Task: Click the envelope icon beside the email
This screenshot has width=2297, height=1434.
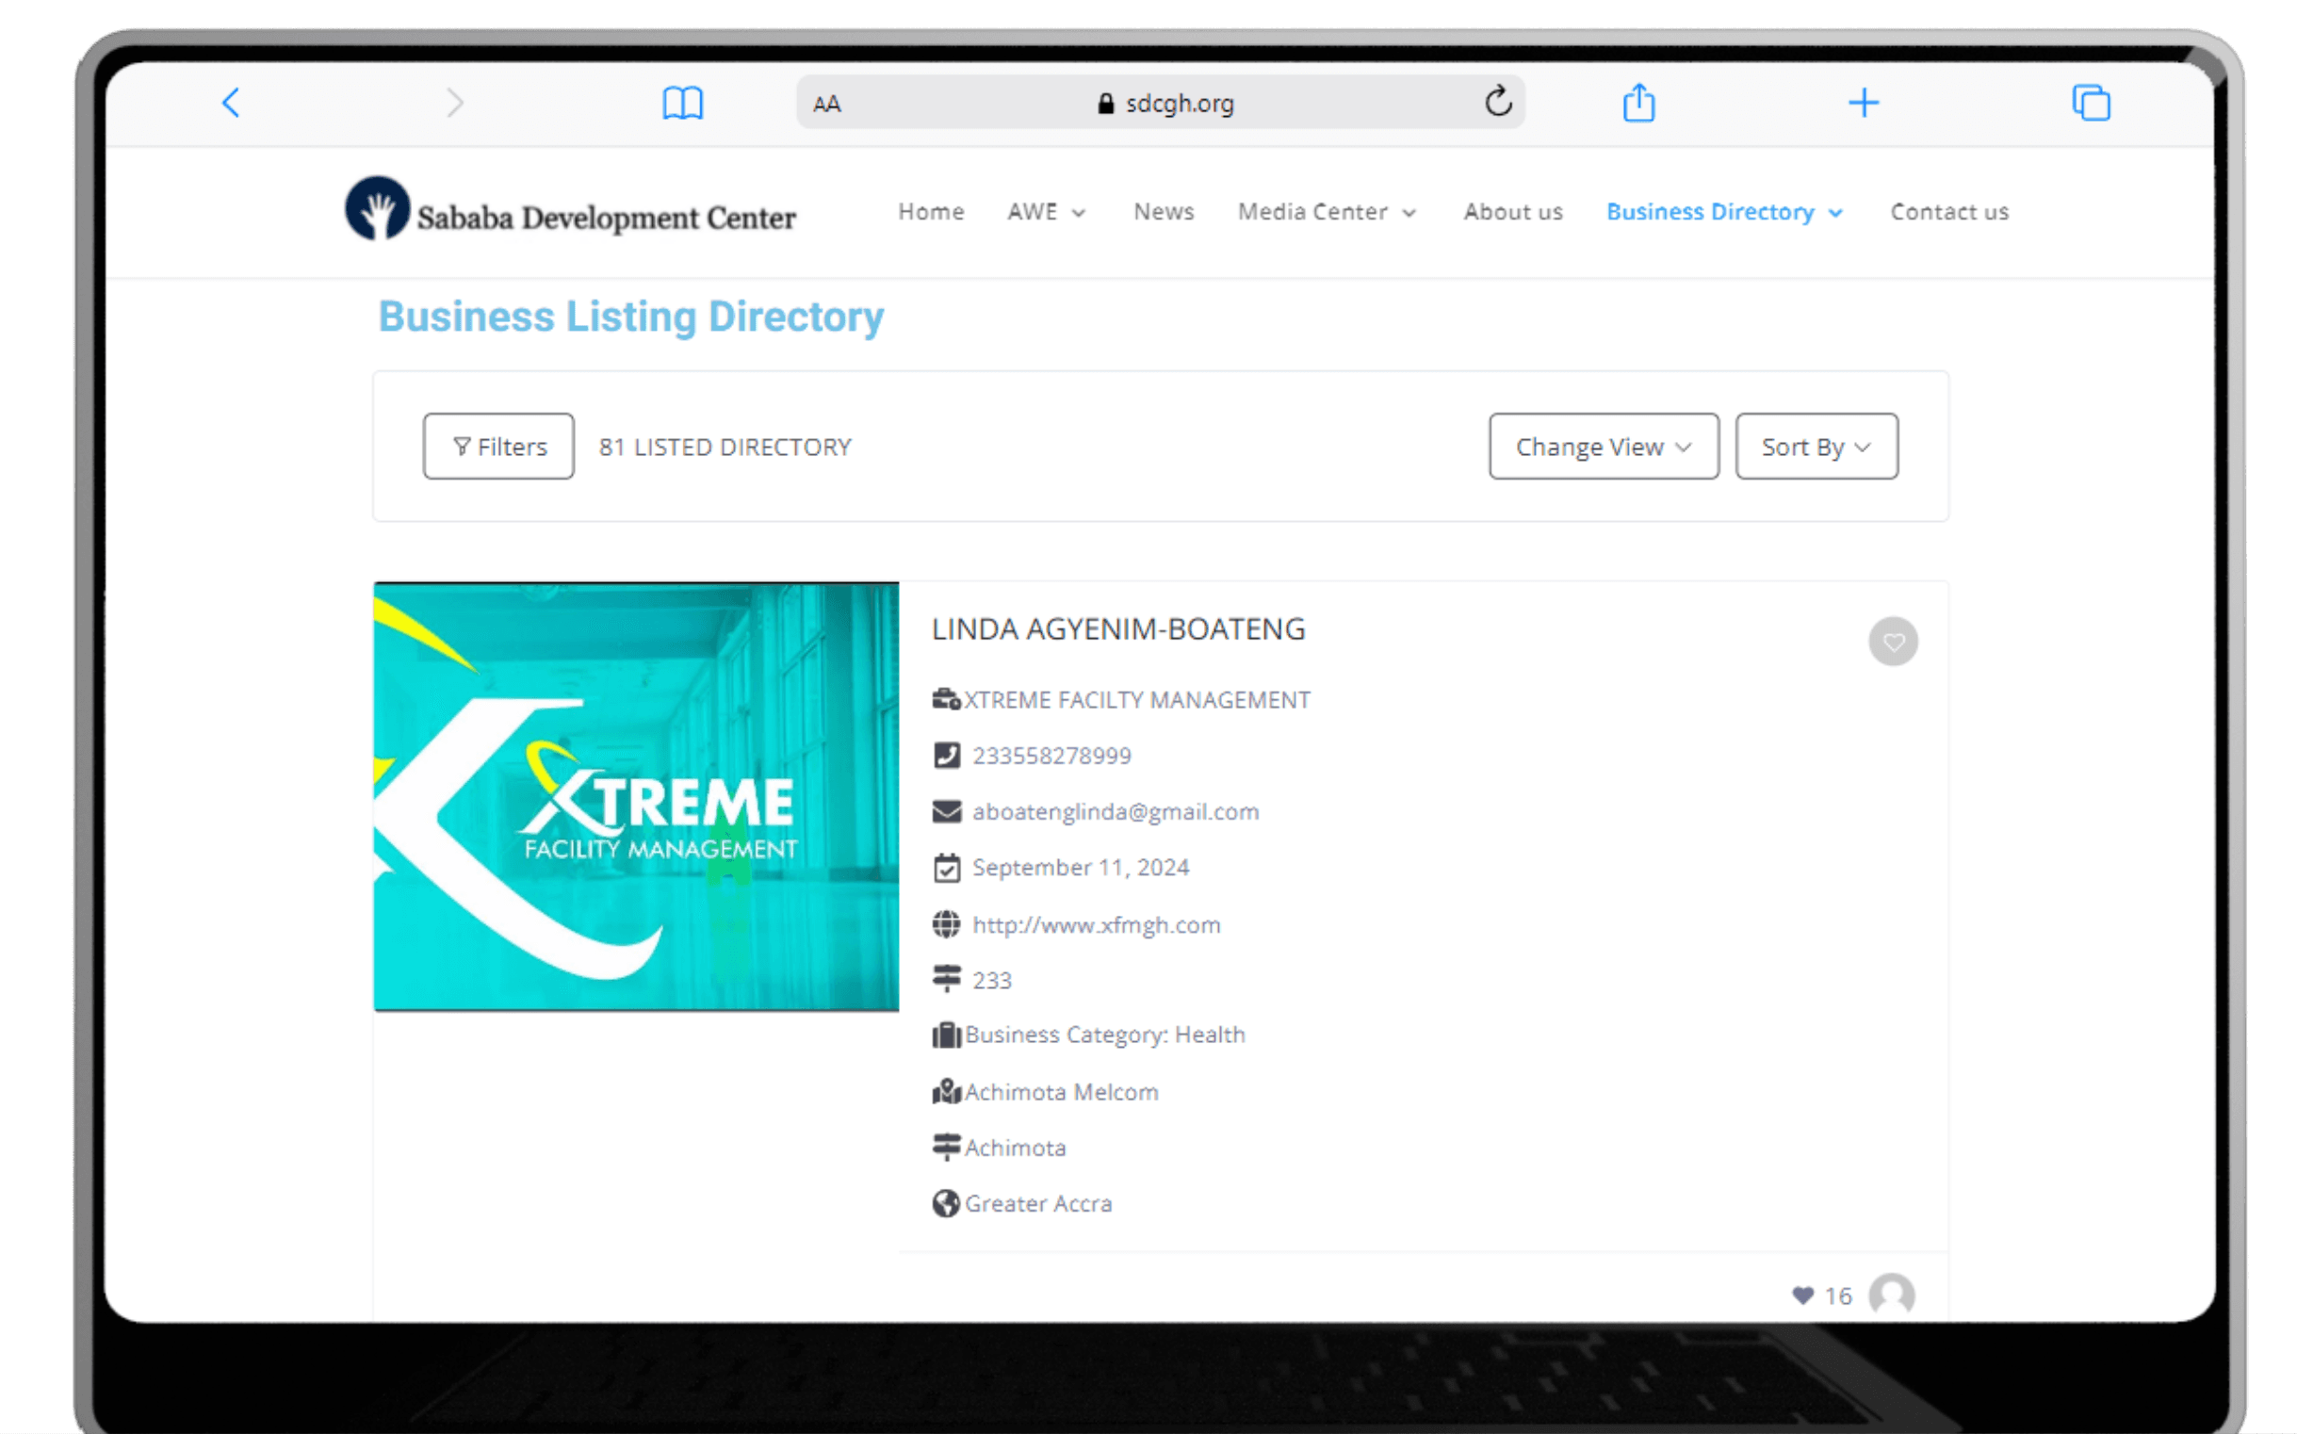Action: pos(947,812)
